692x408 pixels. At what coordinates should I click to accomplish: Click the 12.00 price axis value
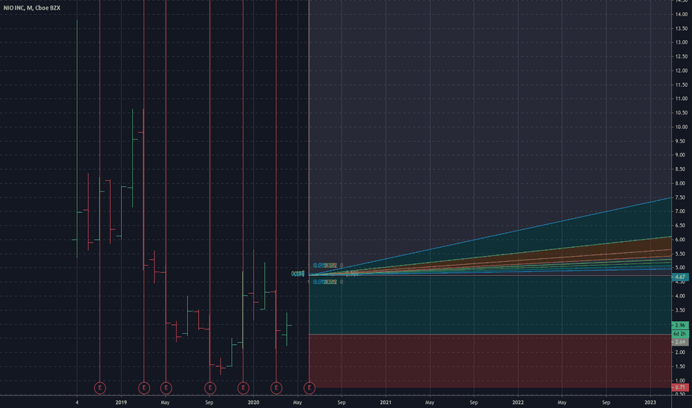[x=681, y=70]
